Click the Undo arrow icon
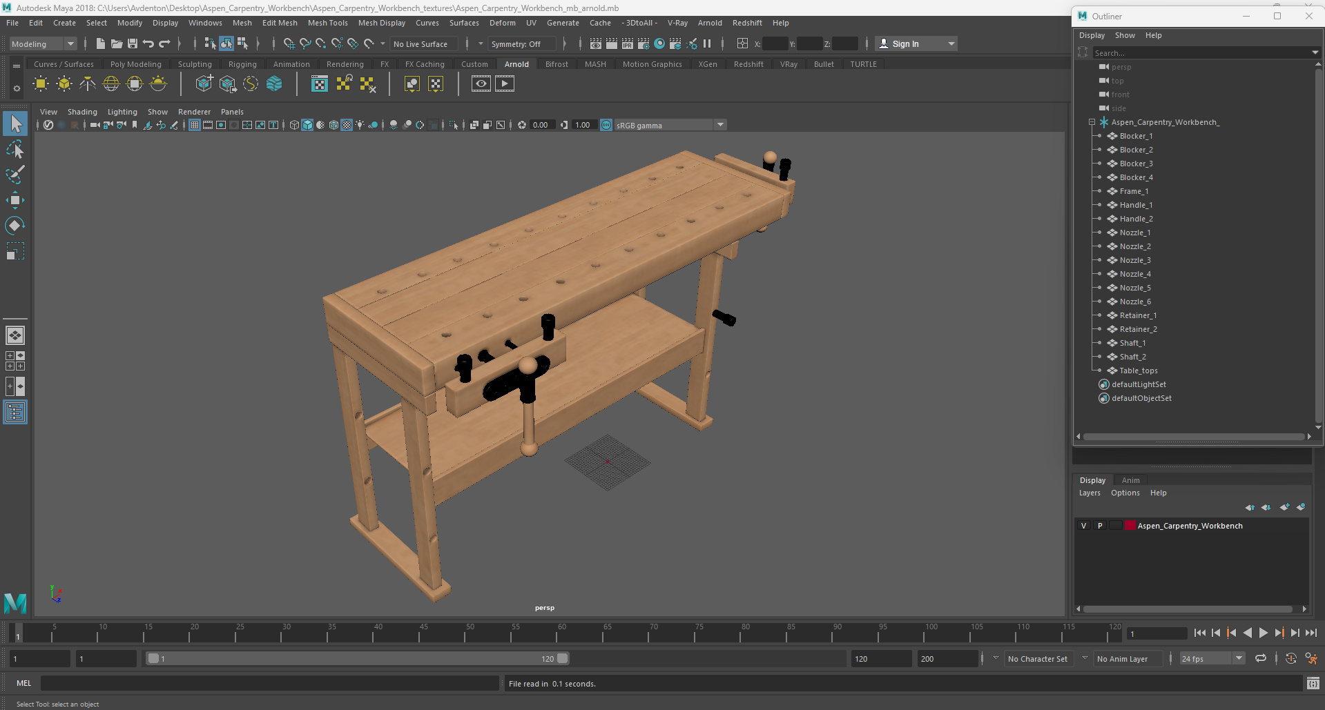 pos(148,43)
